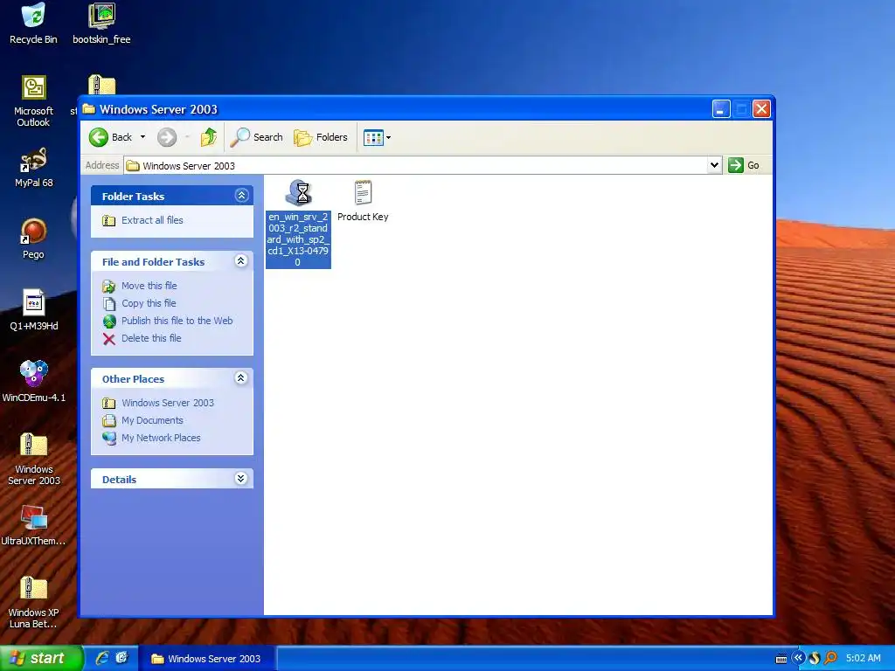895x671 pixels.
Task: Open Search in the Explorer toolbar
Action: [x=256, y=137]
